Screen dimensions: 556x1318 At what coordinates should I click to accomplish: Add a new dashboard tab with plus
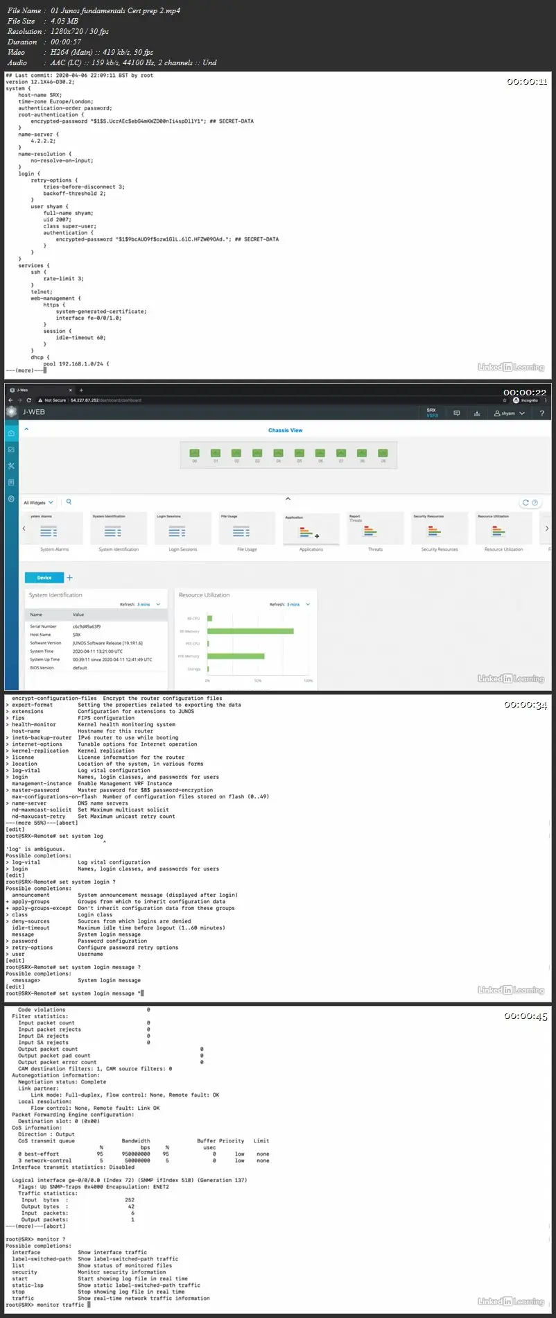[69, 577]
